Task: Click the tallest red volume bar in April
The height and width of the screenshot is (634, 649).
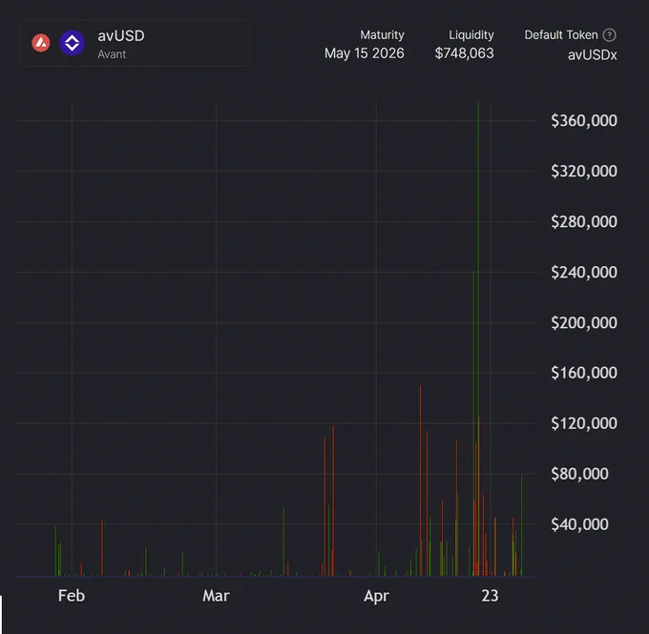Action: (x=421, y=481)
